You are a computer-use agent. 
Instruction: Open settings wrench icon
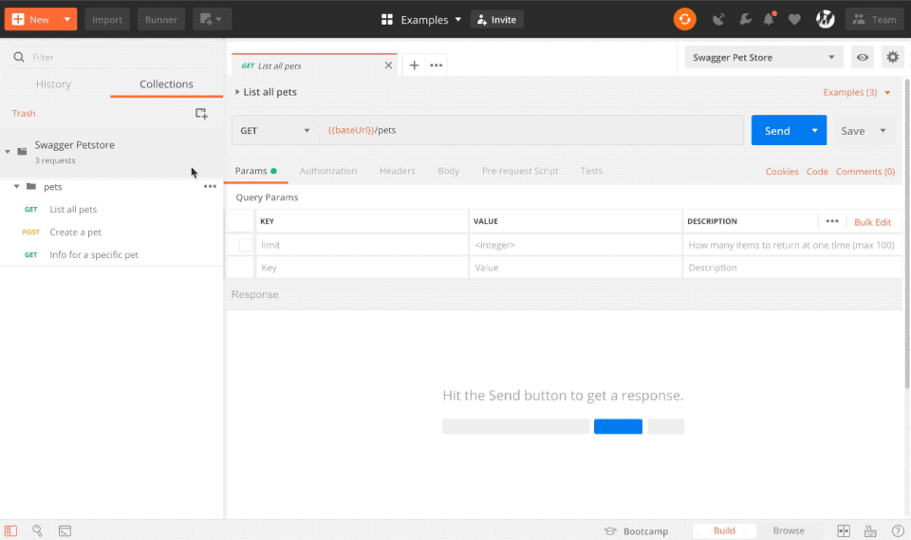coord(744,19)
